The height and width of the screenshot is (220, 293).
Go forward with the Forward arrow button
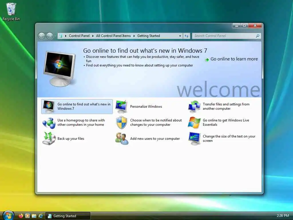pyautogui.click(x=50, y=36)
